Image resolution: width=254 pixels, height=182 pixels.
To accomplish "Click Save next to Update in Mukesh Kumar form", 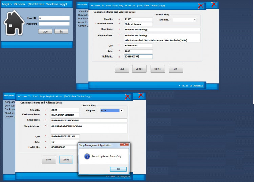I will (x=122, y=69).
